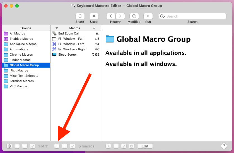234x153 pixels.
Task: Select Fill Window - Left macro
Action: [x=76, y=44]
